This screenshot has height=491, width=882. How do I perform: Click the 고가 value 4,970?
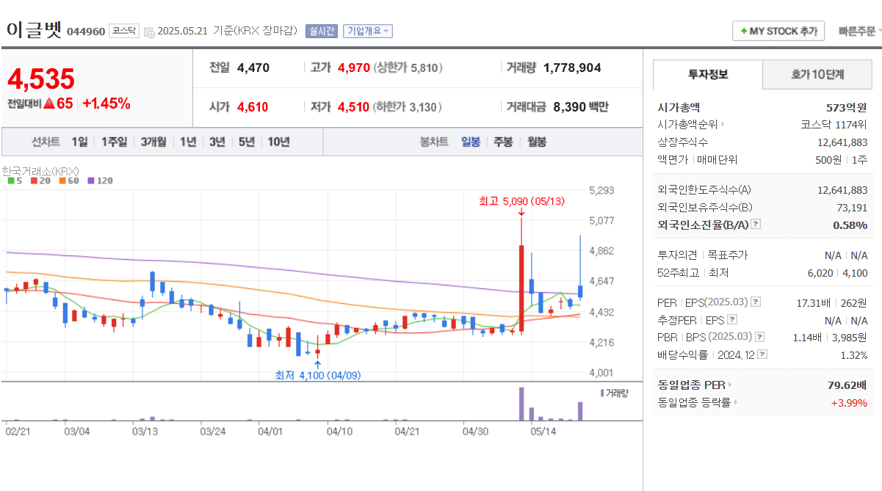[x=354, y=68]
